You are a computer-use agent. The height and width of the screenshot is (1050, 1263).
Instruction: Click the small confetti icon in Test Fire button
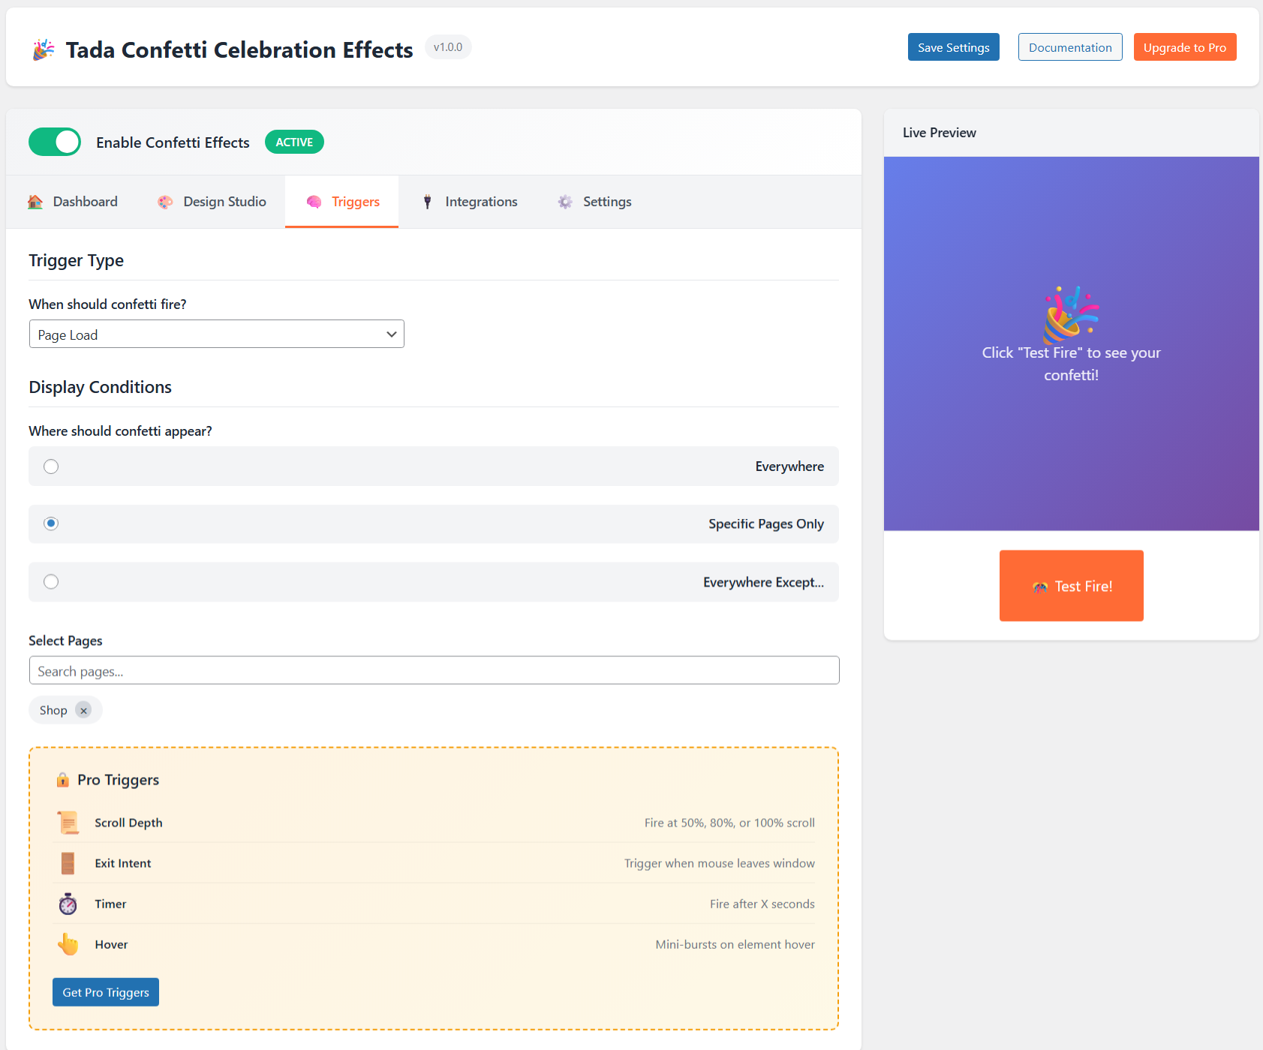coord(1040,587)
